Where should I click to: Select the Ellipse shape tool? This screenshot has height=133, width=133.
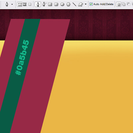pos(62,4)
